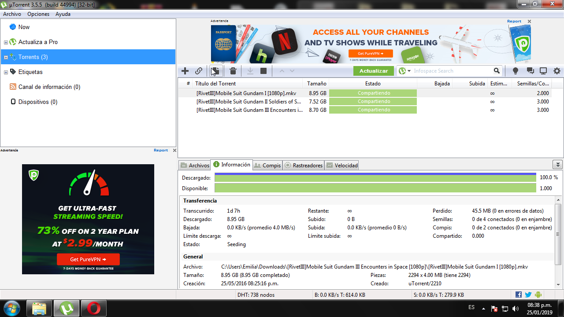Close the sidebar PureVPN advertisement

tap(174, 150)
